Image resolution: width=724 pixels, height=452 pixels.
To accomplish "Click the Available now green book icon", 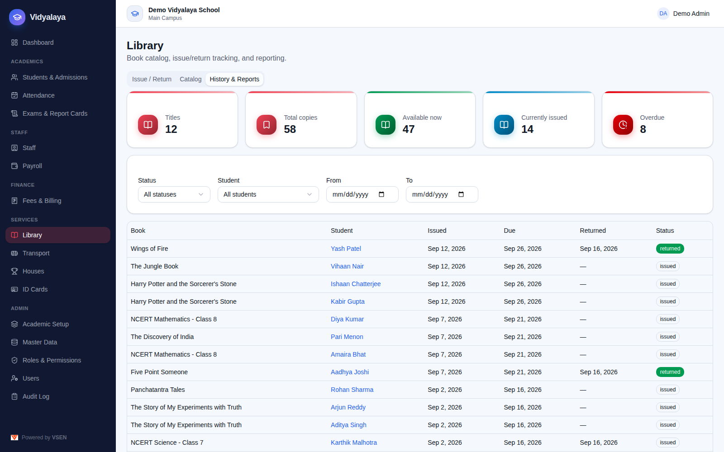I will click(x=386, y=125).
